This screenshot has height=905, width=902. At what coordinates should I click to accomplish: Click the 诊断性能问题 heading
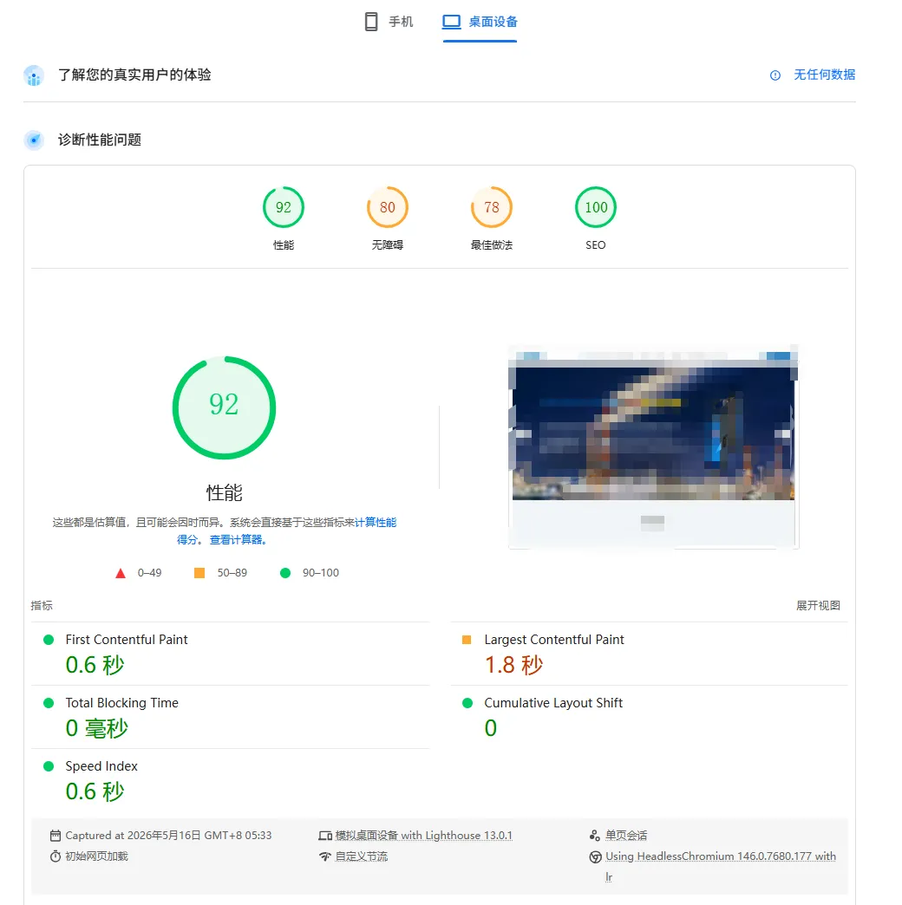(100, 140)
